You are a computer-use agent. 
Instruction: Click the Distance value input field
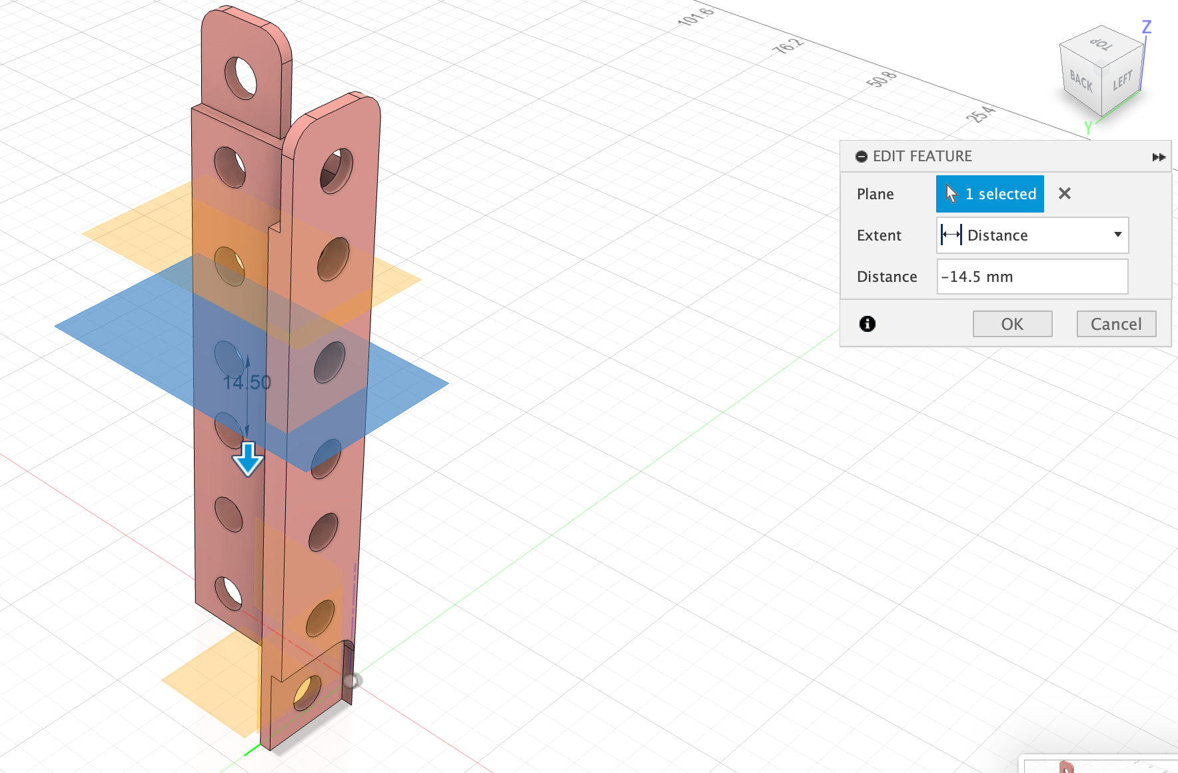point(1032,277)
